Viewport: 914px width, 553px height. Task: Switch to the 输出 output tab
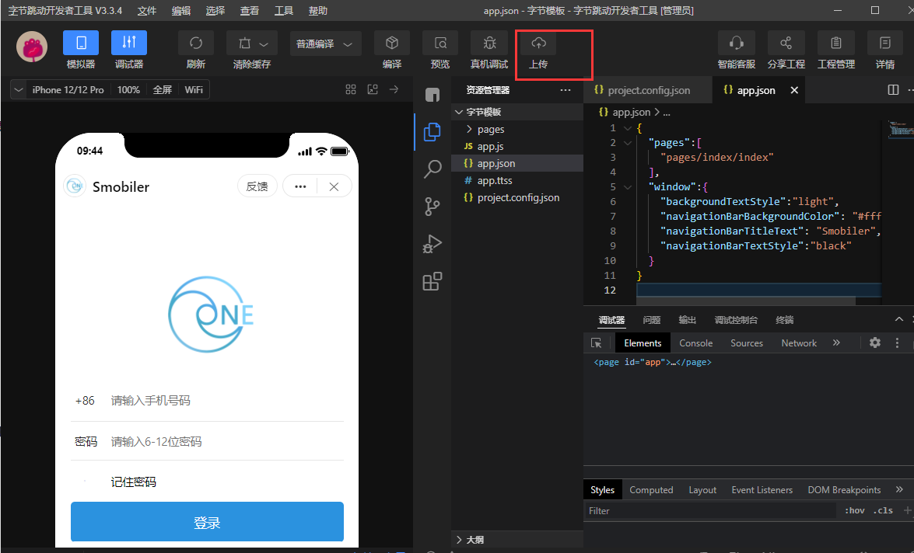(687, 319)
